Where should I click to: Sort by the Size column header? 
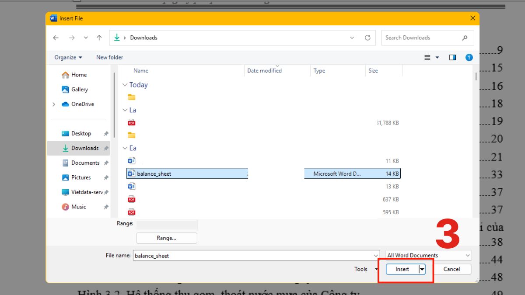click(373, 70)
